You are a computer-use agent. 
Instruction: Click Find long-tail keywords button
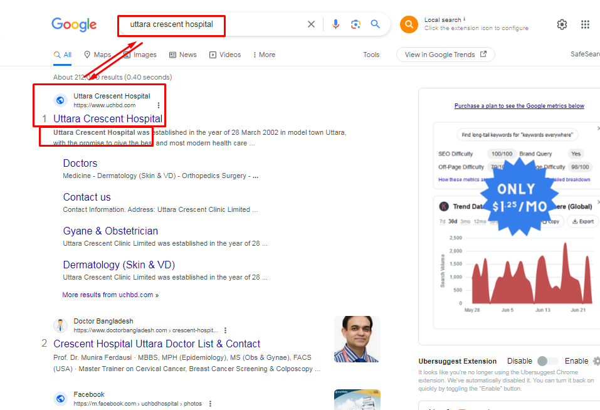pos(517,135)
